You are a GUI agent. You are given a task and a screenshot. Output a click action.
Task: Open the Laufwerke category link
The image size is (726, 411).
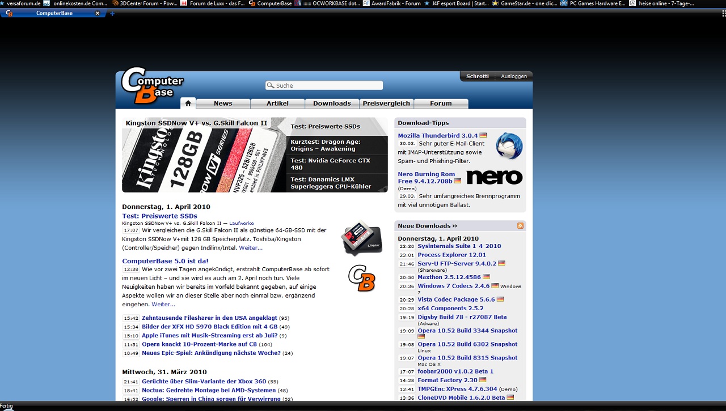point(242,224)
